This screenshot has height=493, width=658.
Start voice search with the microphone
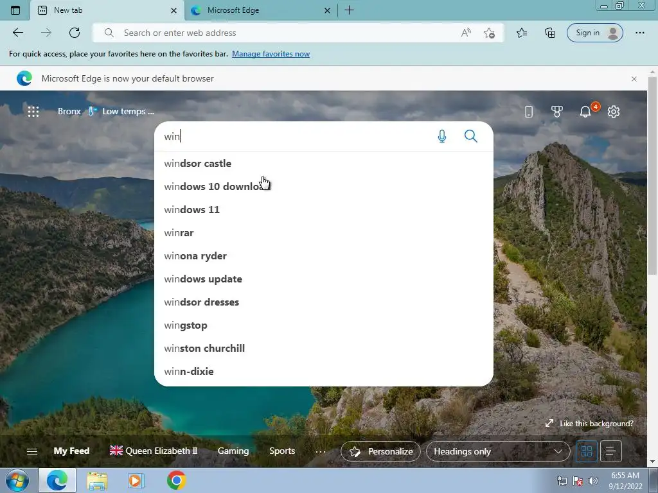click(x=442, y=136)
